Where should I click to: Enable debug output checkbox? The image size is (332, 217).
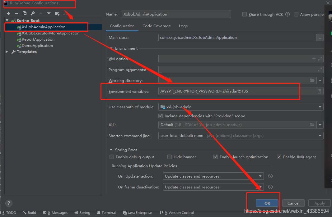[x=112, y=157]
